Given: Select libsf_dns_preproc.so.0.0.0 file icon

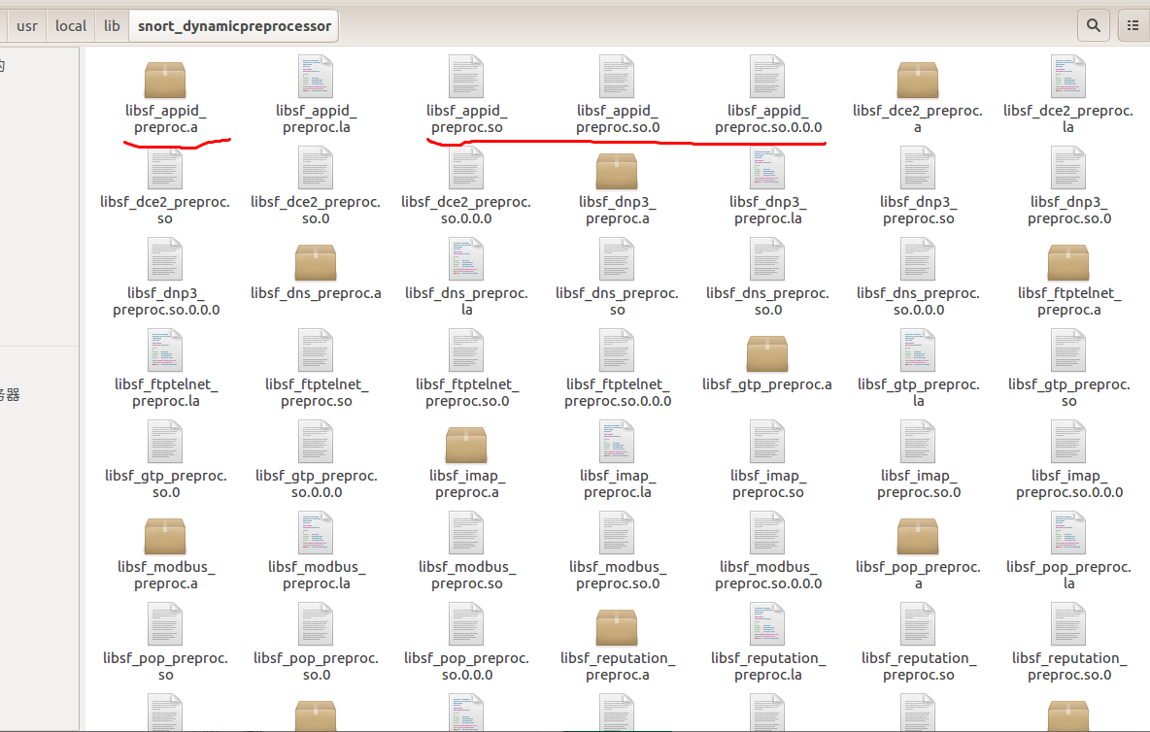Looking at the screenshot, I should coord(918,259).
